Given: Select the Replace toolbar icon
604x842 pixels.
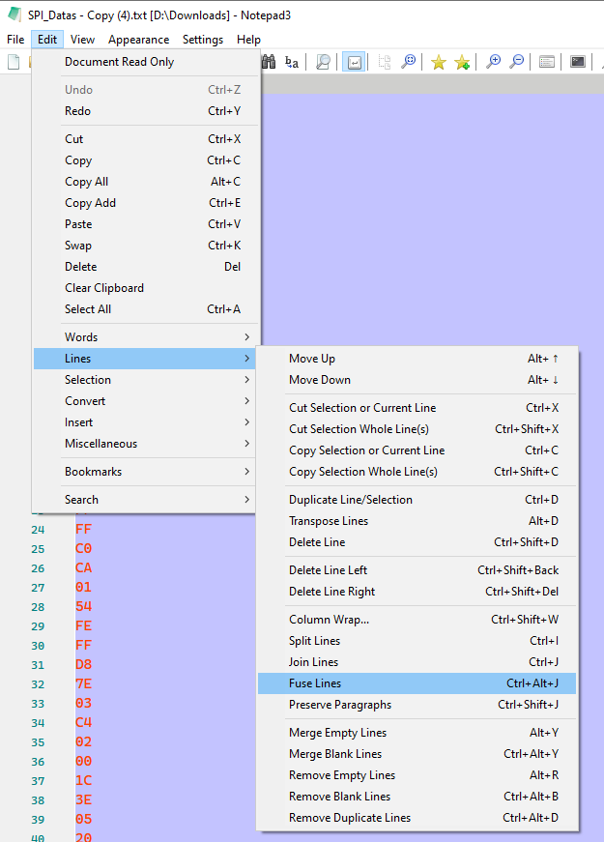Looking at the screenshot, I should (x=292, y=62).
